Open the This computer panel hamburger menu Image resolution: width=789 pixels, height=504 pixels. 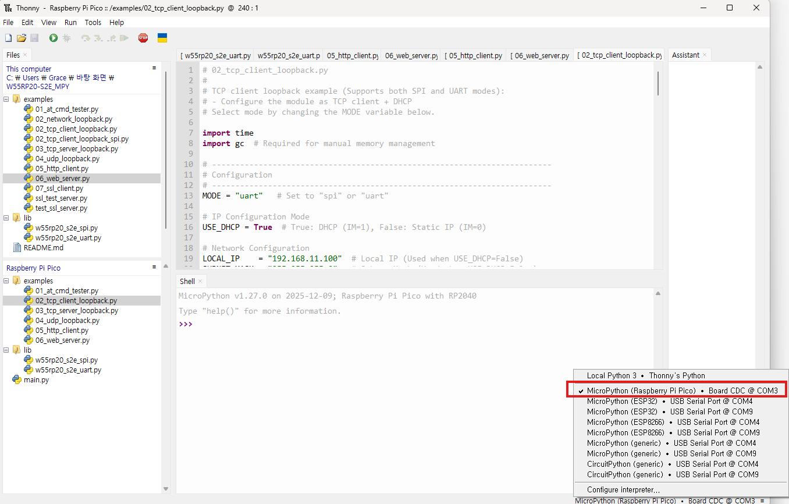pyautogui.click(x=154, y=68)
